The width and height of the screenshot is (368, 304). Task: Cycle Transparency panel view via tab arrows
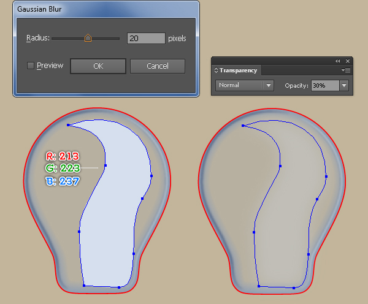216,70
